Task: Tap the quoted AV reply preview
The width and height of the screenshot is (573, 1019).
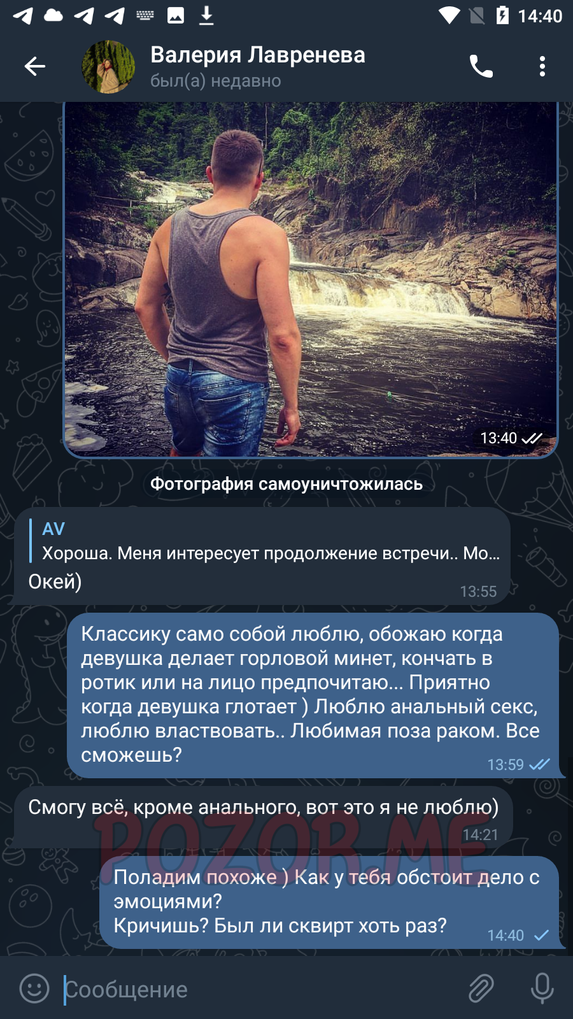Action: tap(265, 541)
